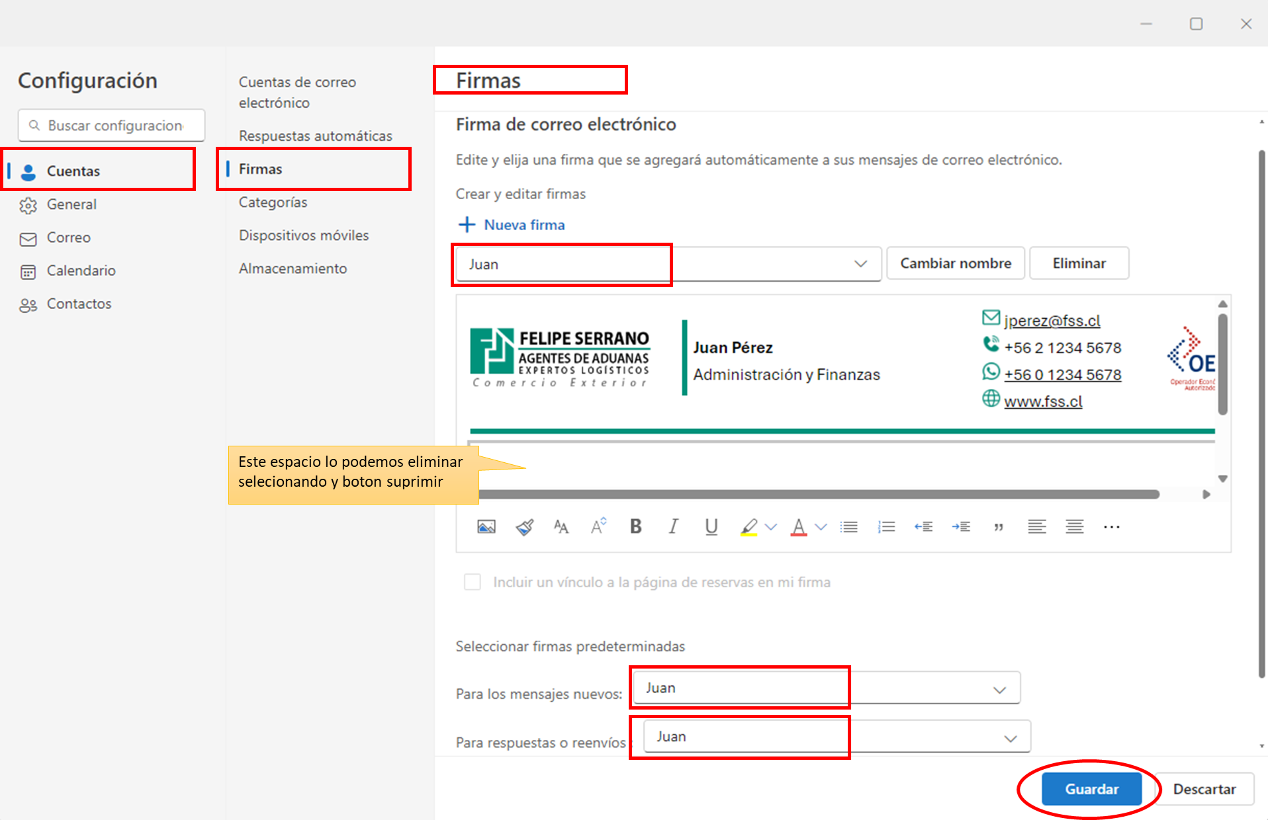Insert bulleted list
This screenshot has height=820, width=1268.
[x=849, y=527]
